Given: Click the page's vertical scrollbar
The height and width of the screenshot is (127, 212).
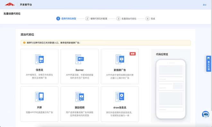Looking at the screenshot, I should pos(211,54).
